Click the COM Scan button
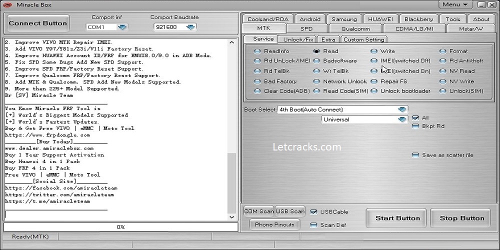This screenshot has width=500, height=250. [x=258, y=211]
